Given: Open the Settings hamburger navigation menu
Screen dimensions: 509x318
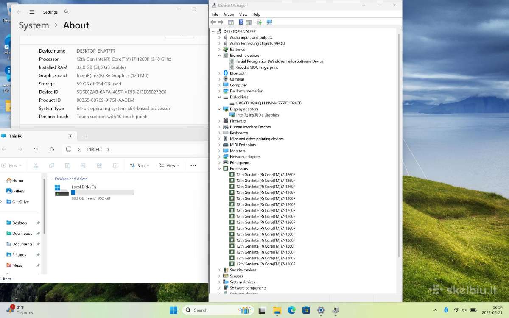Looking at the screenshot, I should click(x=32, y=12).
